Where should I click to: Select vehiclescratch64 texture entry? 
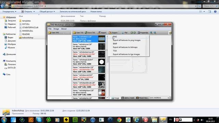(x=89, y=77)
